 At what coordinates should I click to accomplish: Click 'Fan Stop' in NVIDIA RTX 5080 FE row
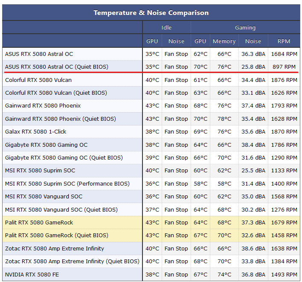coord(176,274)
